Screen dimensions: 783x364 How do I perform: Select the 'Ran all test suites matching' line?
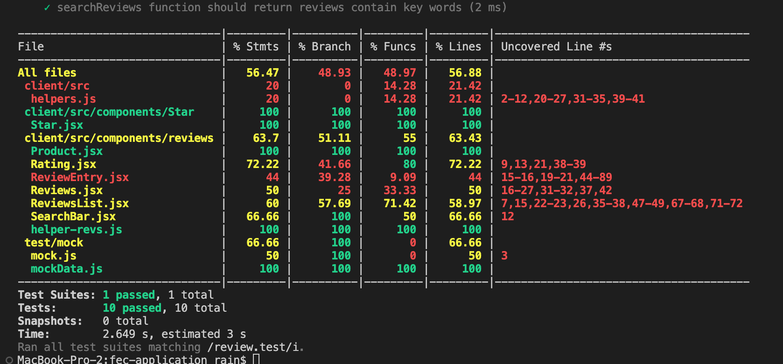[161, 347]
